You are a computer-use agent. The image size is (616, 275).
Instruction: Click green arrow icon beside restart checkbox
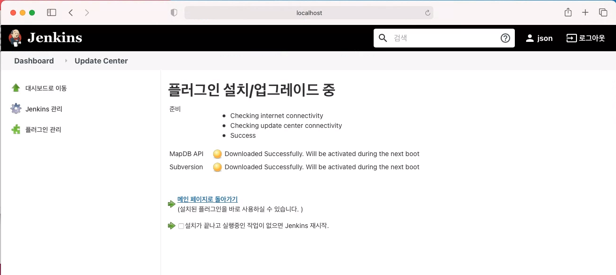pos(171,226)
